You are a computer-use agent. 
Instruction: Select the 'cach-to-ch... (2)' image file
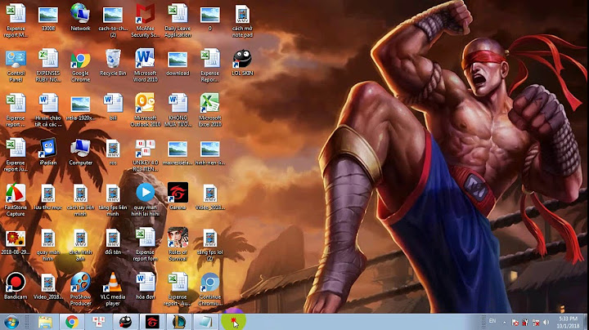click(x=113, y=20)
